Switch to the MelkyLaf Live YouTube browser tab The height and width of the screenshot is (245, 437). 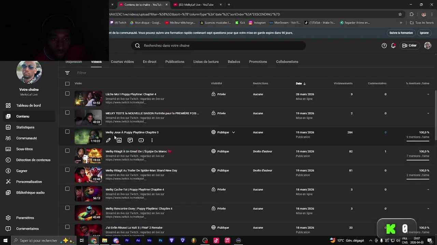(197, 5)
